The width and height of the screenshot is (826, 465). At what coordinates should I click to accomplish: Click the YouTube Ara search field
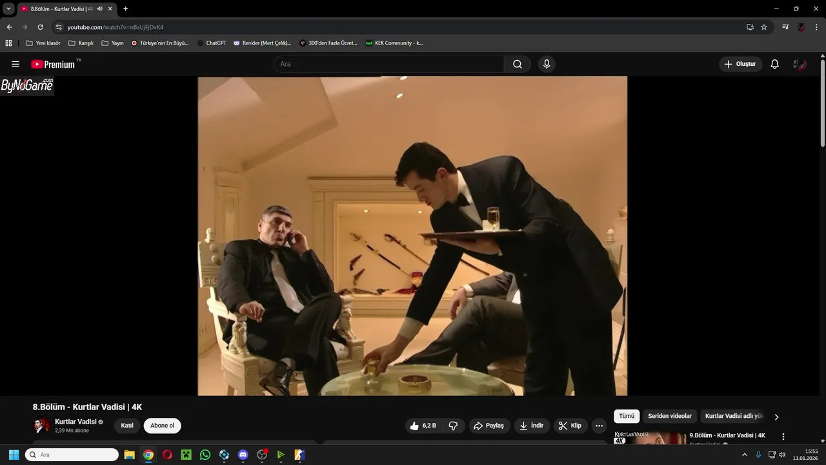(x=388, y=64)
